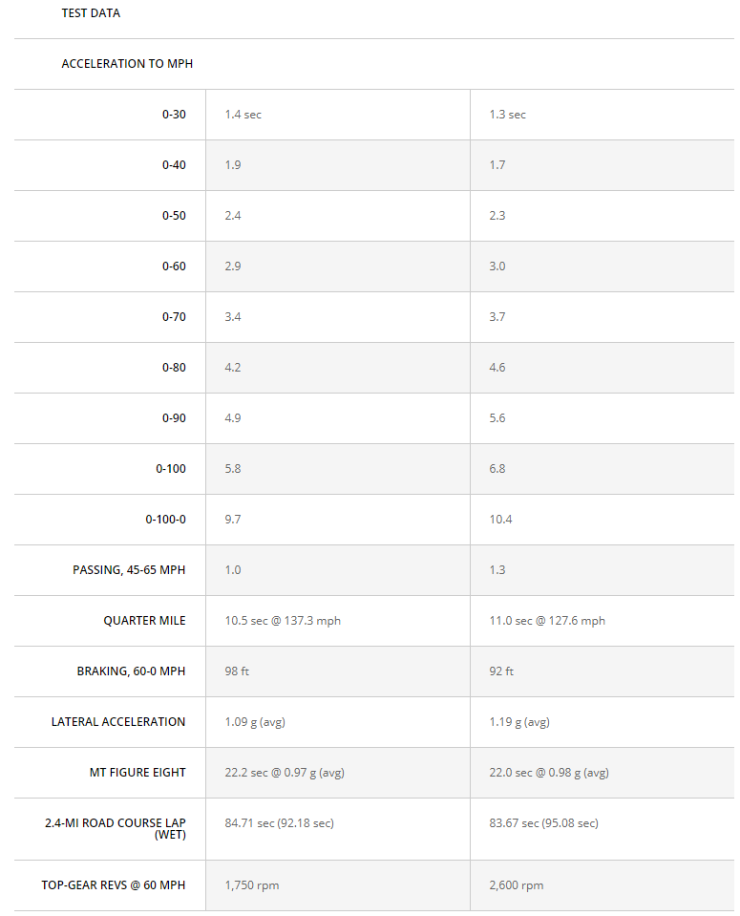
Task: Click the 10.5 sec @ 137.3 mph cell
Action: [x=283, y=621]
